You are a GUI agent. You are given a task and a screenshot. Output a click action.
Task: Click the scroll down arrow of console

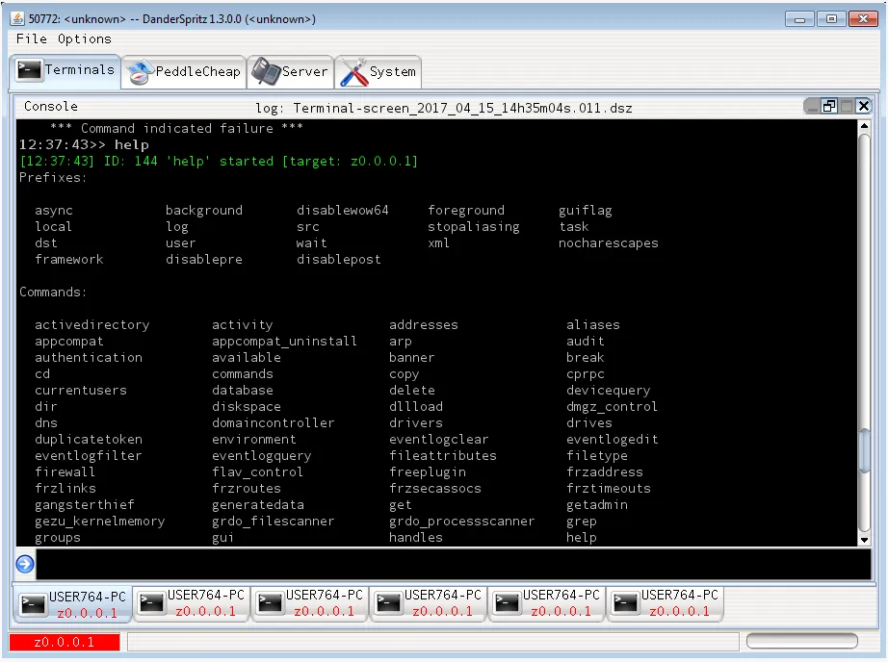tap(864, 540)
